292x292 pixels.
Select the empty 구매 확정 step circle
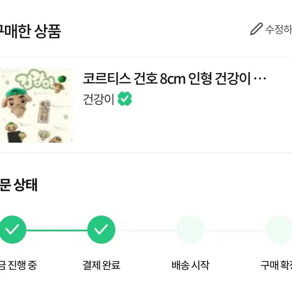coord(279,230)
